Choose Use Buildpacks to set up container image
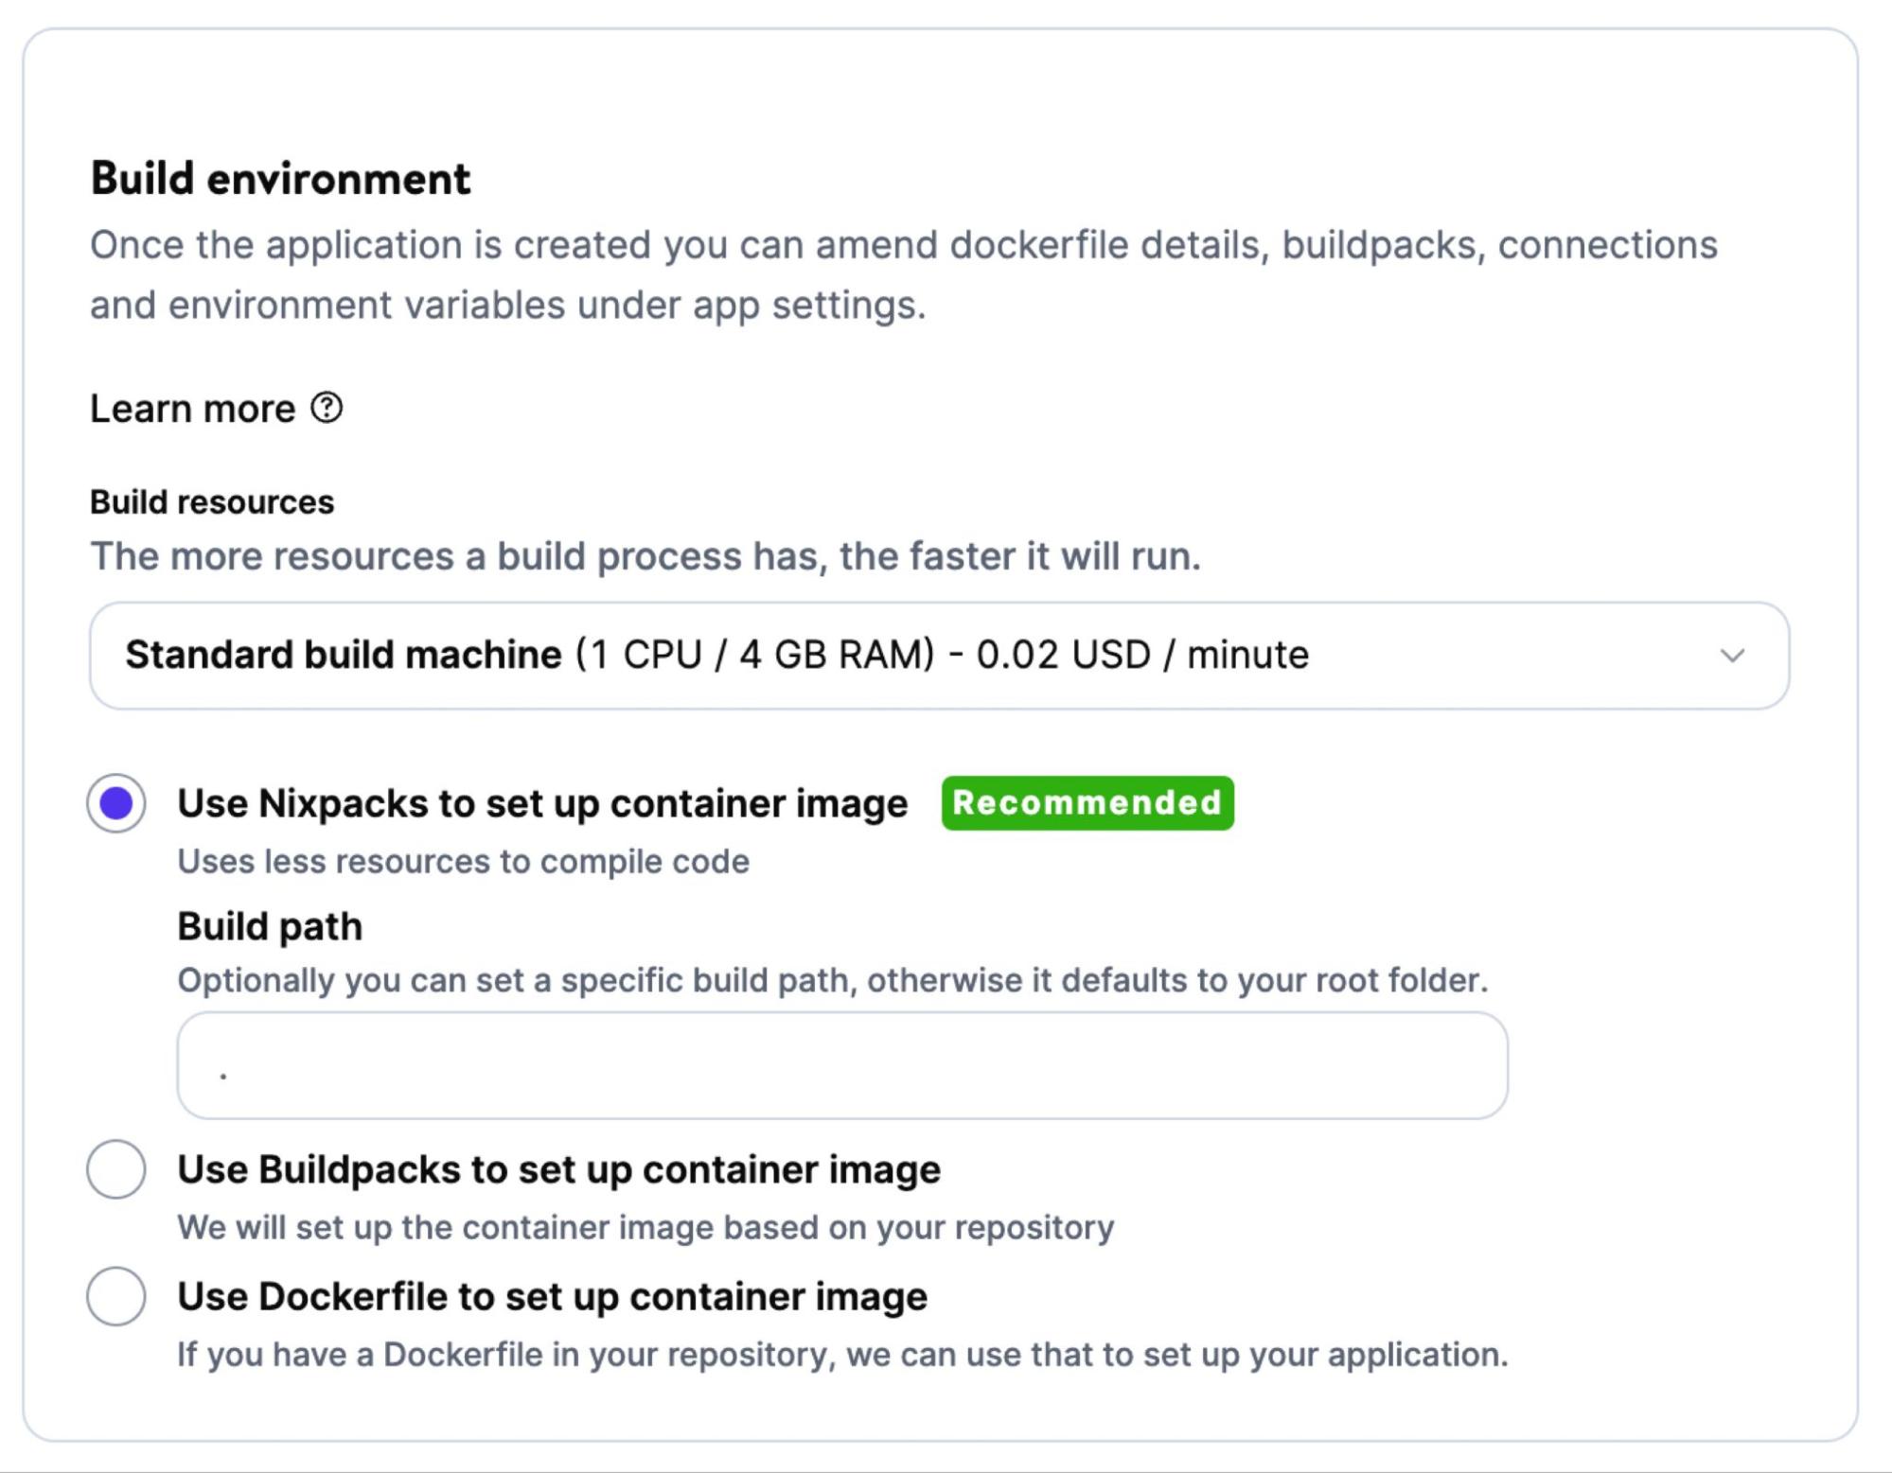Image resolution: width=1892 pixels, height=1473 pixels. click(558, 1167)
